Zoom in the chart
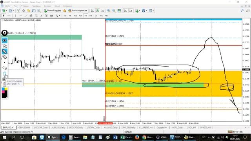The image size is (251, 141). point(109,11)
